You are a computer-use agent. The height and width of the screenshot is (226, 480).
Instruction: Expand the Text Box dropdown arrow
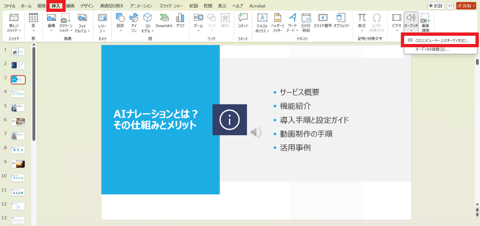coord(268,31)
